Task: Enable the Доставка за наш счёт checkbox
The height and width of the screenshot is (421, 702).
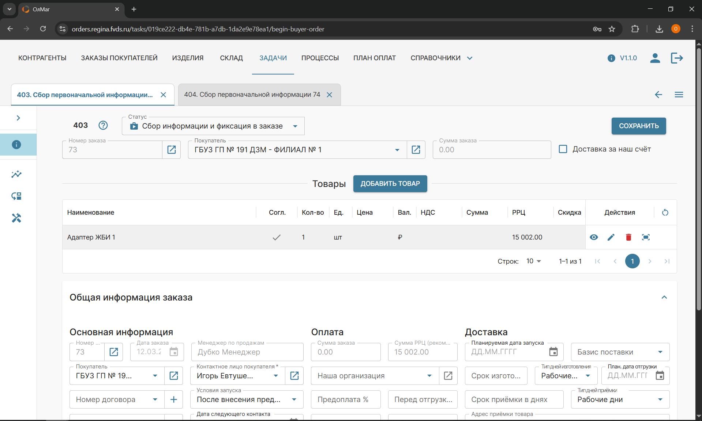Action: click(x=563, y=149)
